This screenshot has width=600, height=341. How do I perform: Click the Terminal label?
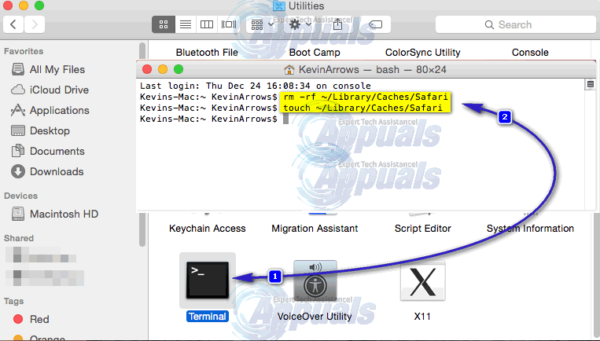tap(208, 317)
